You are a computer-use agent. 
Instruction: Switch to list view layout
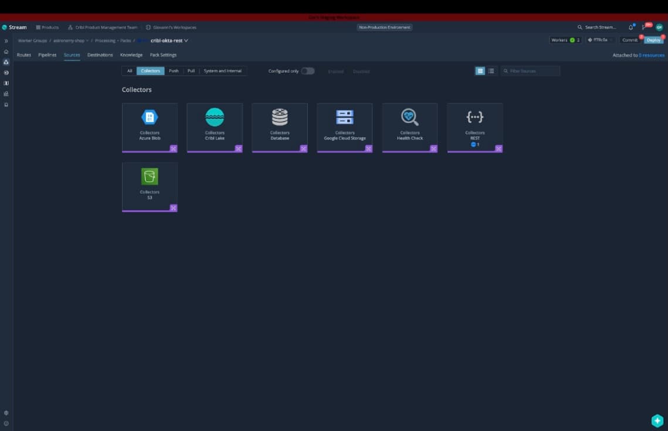pos(491,70)
